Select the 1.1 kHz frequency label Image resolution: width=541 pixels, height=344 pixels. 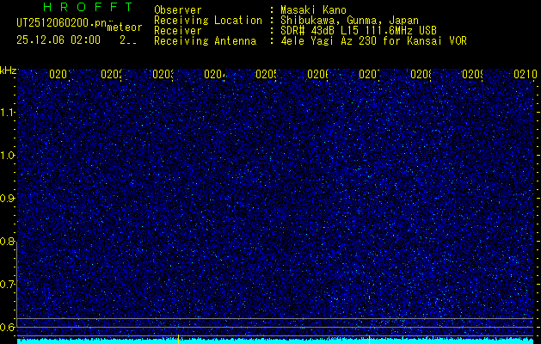pos(7,112)
